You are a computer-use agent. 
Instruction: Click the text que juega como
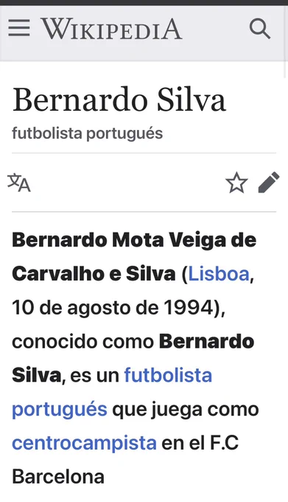click(185, 410)
